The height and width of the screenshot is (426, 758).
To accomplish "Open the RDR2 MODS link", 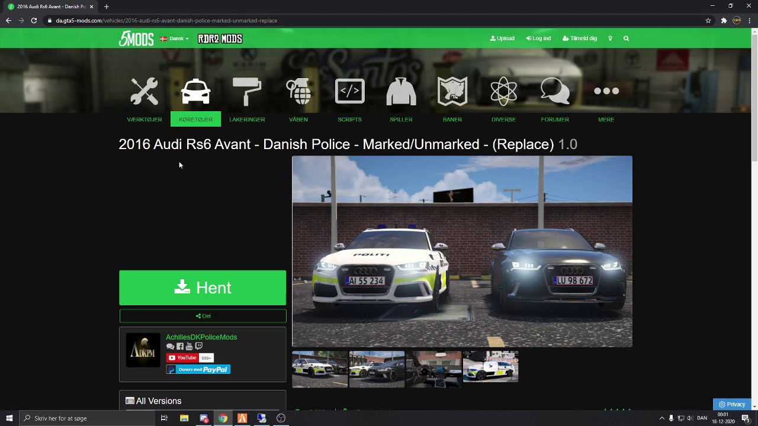I will pyautogui.click(x=220, y=38).
